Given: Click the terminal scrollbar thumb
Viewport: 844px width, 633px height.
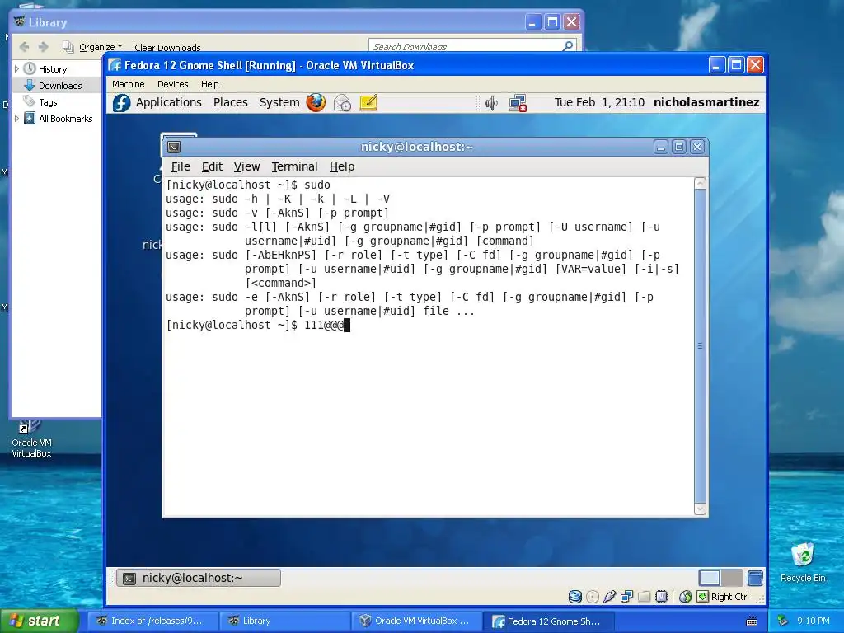Looking at the screenshot, I should (700, 345).
